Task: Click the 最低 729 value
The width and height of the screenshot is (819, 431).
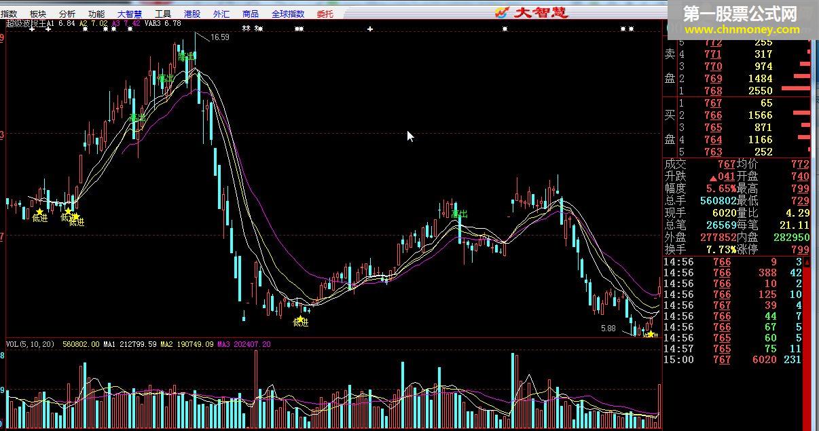Action: pos(800,201)
